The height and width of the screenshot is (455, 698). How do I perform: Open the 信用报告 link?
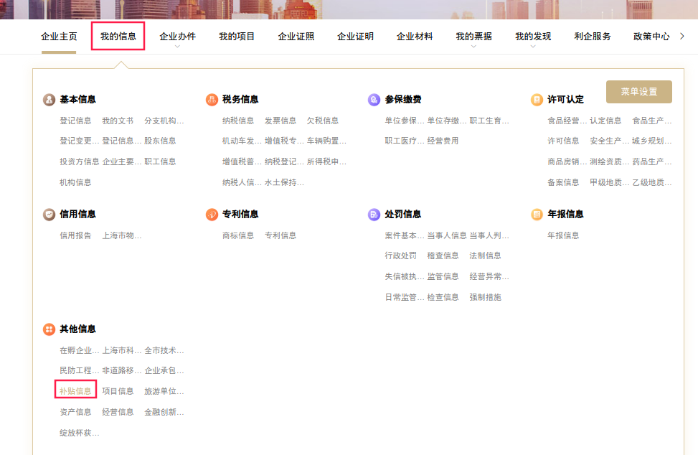[x=75, y=235]
